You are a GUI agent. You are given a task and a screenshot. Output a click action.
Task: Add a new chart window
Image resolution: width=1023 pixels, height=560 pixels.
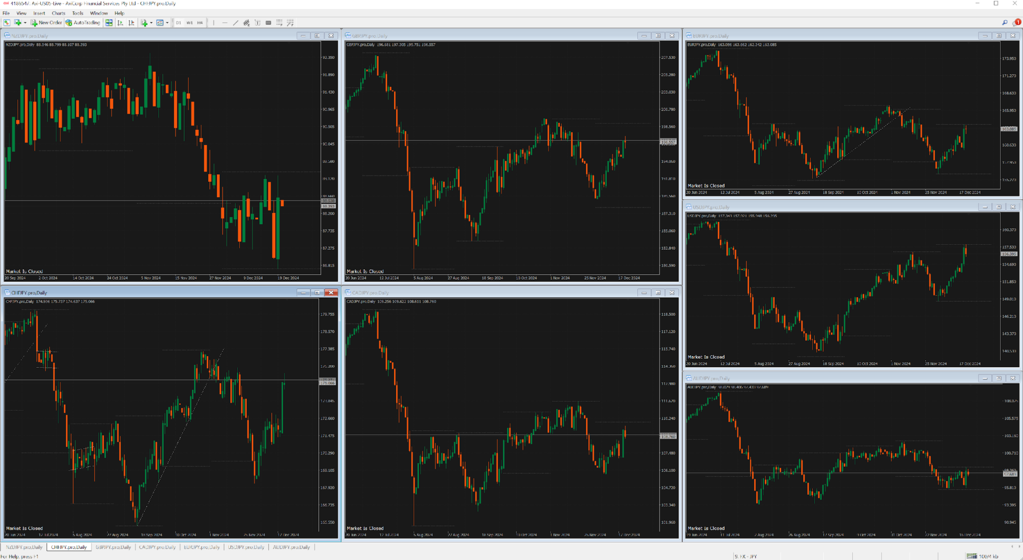point(17,22)
